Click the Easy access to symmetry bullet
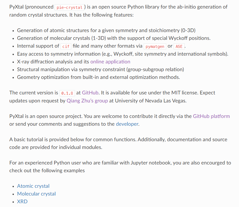Screen dimensions: 239x207 pos(123,54)
